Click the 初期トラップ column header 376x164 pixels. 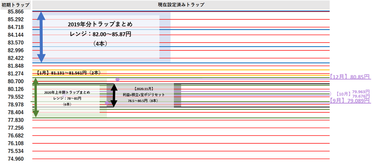tap(15, 5)
